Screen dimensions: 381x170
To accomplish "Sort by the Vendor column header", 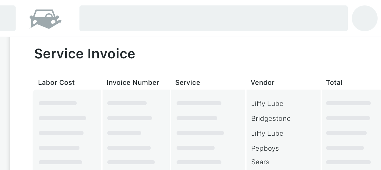I will pos(262,82).
